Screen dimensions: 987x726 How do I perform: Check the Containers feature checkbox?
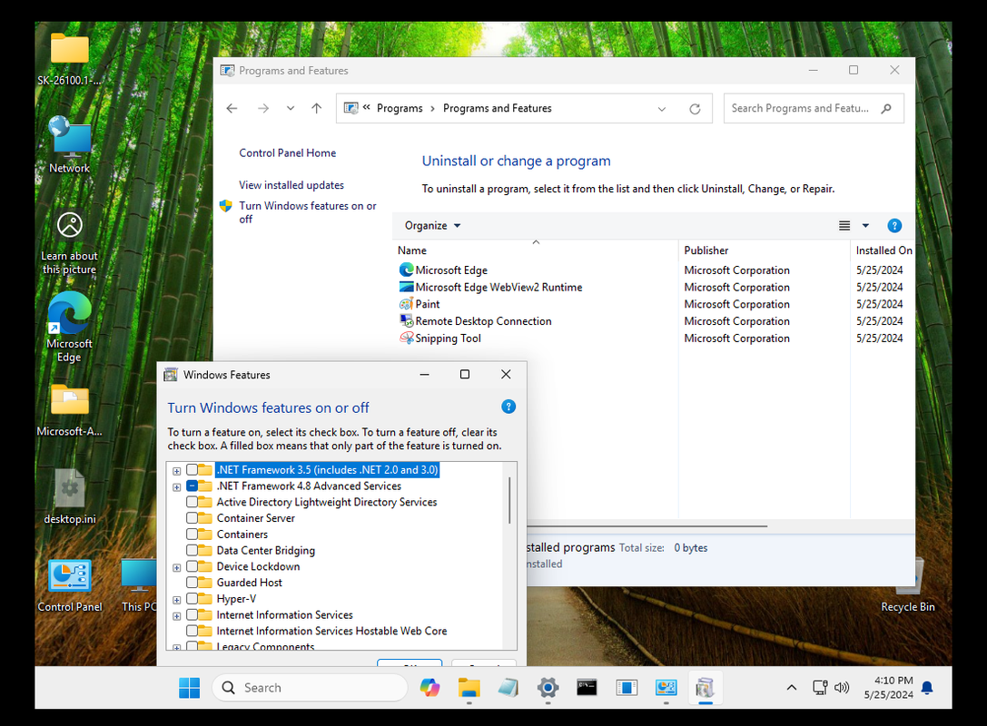[x=192, y=535]
